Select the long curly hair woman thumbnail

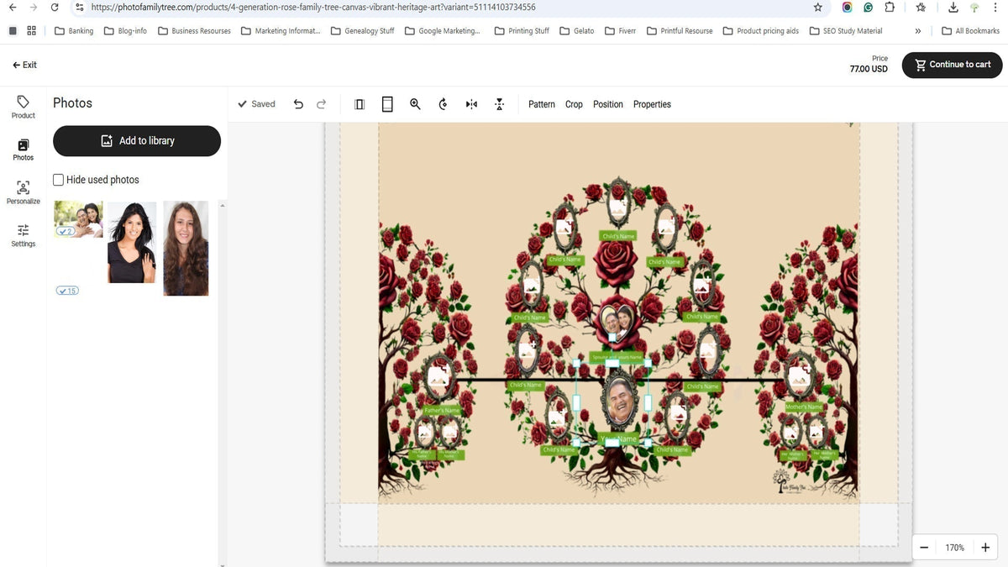point(186,248)
